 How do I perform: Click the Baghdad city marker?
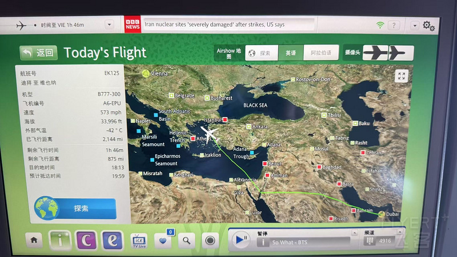point(319,167)
